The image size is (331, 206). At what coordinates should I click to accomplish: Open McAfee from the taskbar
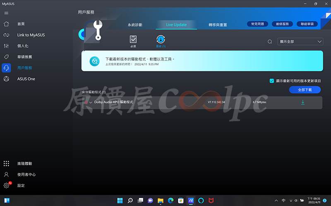(211, 201)
